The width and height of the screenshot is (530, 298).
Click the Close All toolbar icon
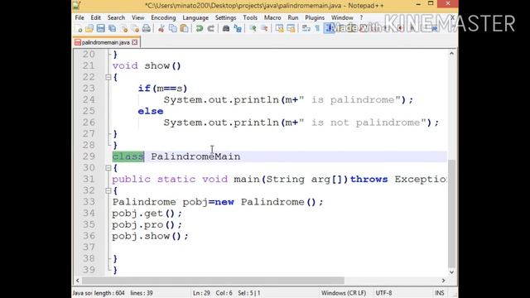[x=135, y=29]
